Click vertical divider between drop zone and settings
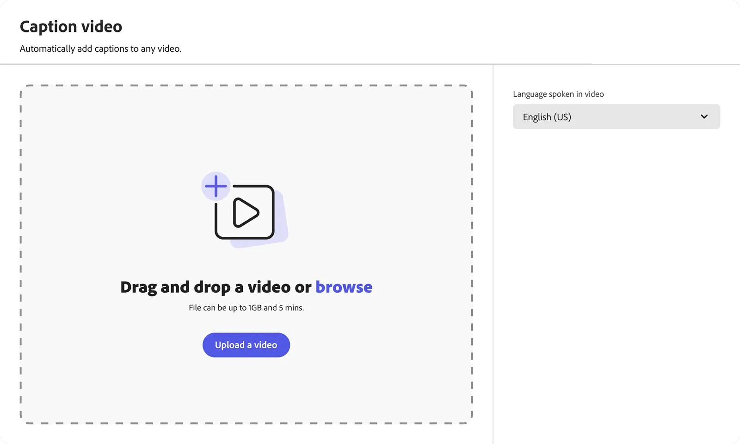The height and width of the screenshot is (444, 740). [493, 254]
